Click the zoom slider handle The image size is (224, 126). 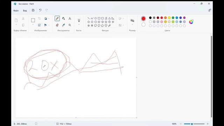pos(192,124)
